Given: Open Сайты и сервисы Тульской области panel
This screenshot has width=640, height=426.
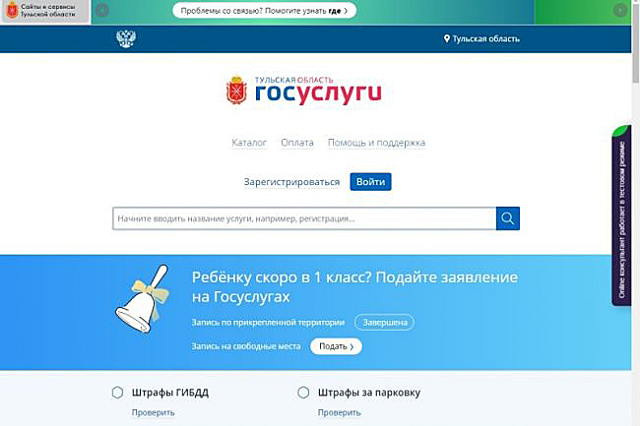Looking at the screenshot, I should coord(45,11).
